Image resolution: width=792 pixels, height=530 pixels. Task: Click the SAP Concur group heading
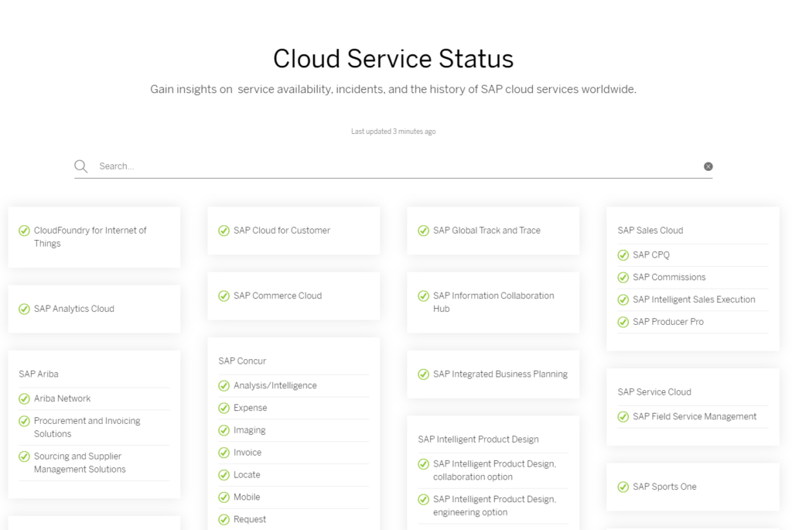(242, 361)
